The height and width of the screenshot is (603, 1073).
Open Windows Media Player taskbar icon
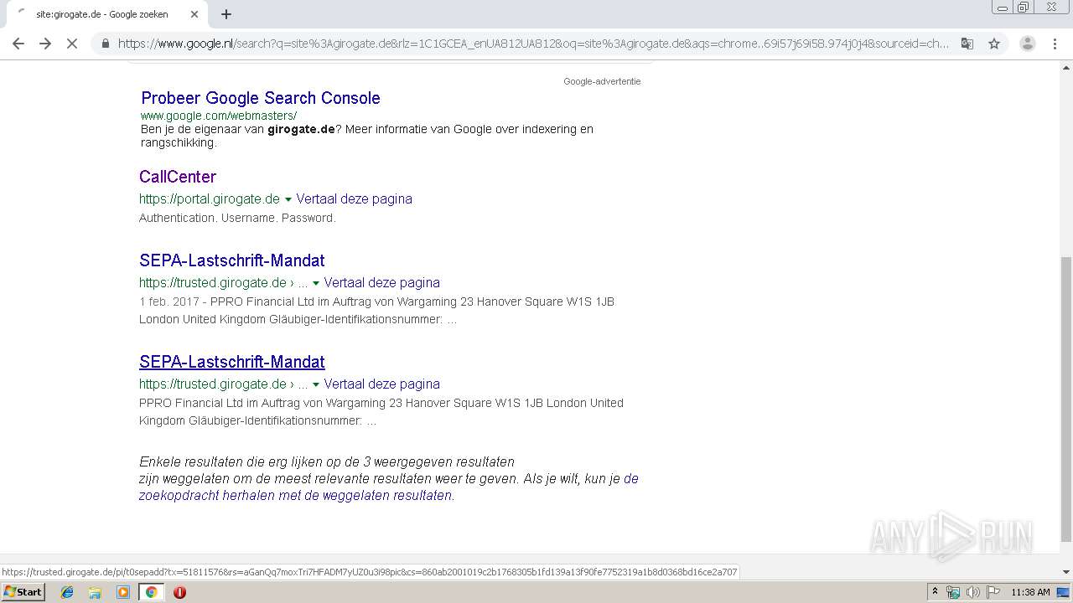(123, 592)
